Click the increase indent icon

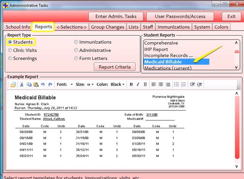pyautogui.click(x=199, y=84)
